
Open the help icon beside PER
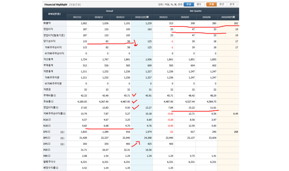click(49, 150)
